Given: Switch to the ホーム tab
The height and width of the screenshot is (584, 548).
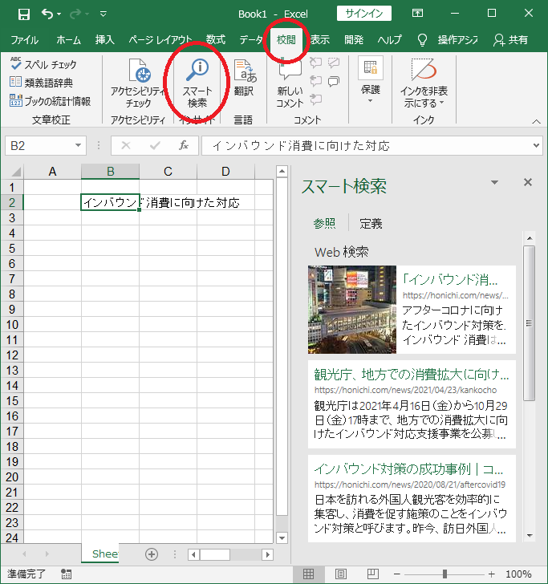Looking at the screenshot, I should coord(68,39).
